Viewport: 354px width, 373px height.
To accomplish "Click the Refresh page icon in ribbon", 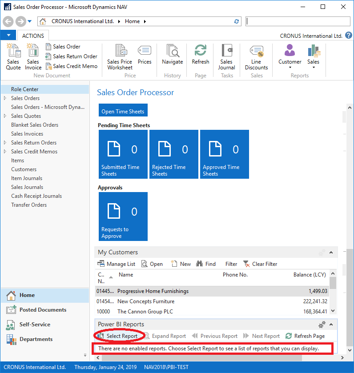I will click(201, 54).
